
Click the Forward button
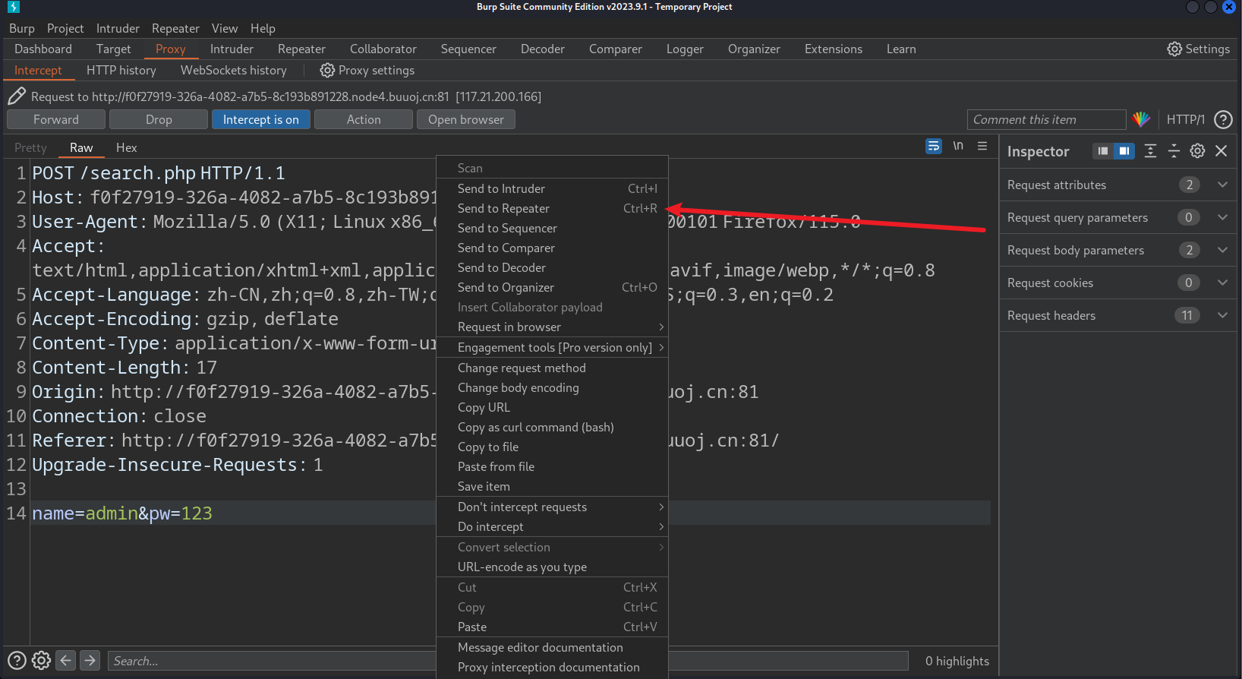[x=56, y=119]
